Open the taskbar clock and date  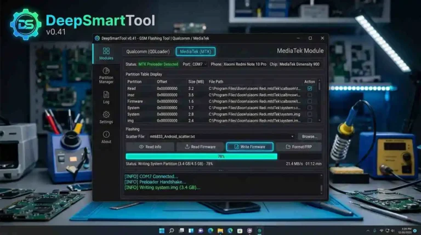[405, 231]
